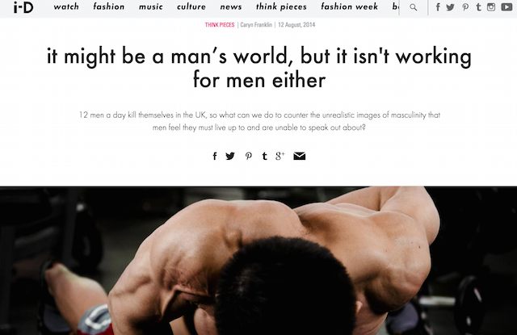Image resolution: width=517 pixels, height=335 pixels.
Task: Visit i-D Facebook page in header
Action: [x=438, y=7]
